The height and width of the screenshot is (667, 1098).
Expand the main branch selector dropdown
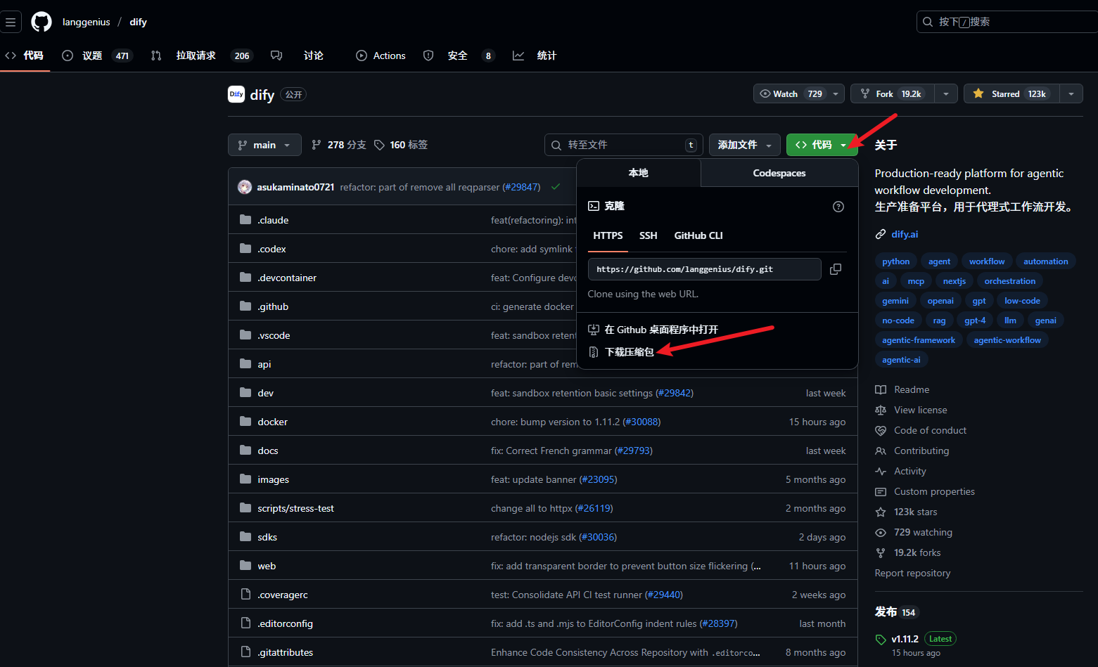[264, 145]
